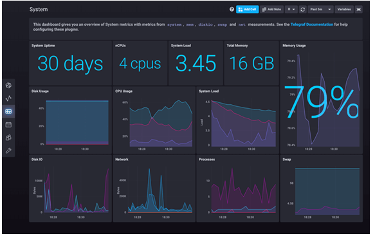Open the Past 5m time range dropdown
This screenshot has width=375, height=238.
[320, 10]
